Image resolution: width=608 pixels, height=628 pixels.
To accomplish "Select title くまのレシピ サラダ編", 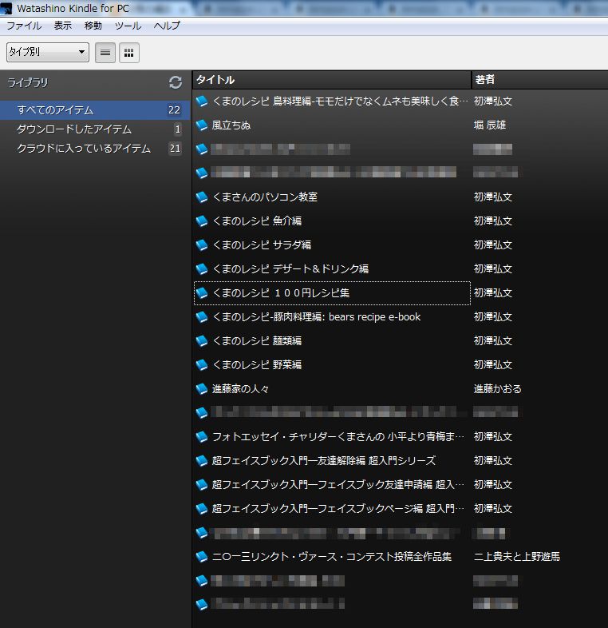I will (x=262, y=244).
